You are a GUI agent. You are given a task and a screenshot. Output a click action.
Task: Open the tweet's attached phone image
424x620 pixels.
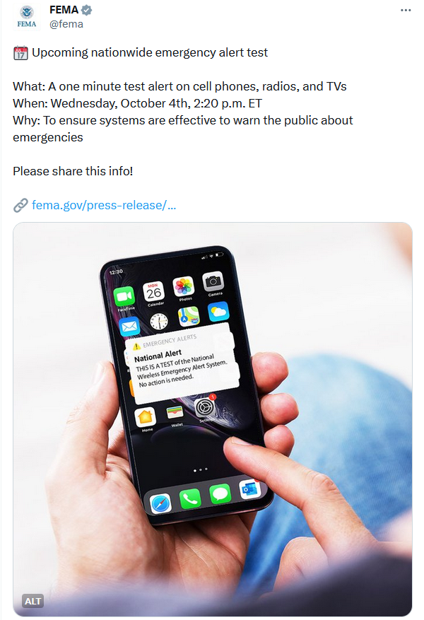[213, 419]
